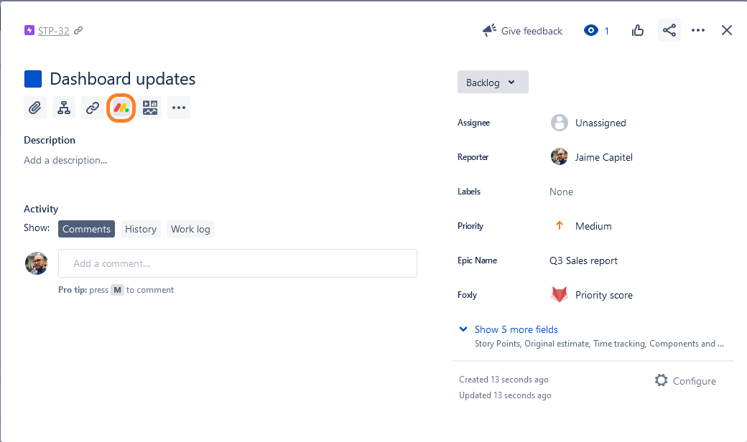
Task: Click the Created 13 seconds ago text
Action: (x=504, y=380)
